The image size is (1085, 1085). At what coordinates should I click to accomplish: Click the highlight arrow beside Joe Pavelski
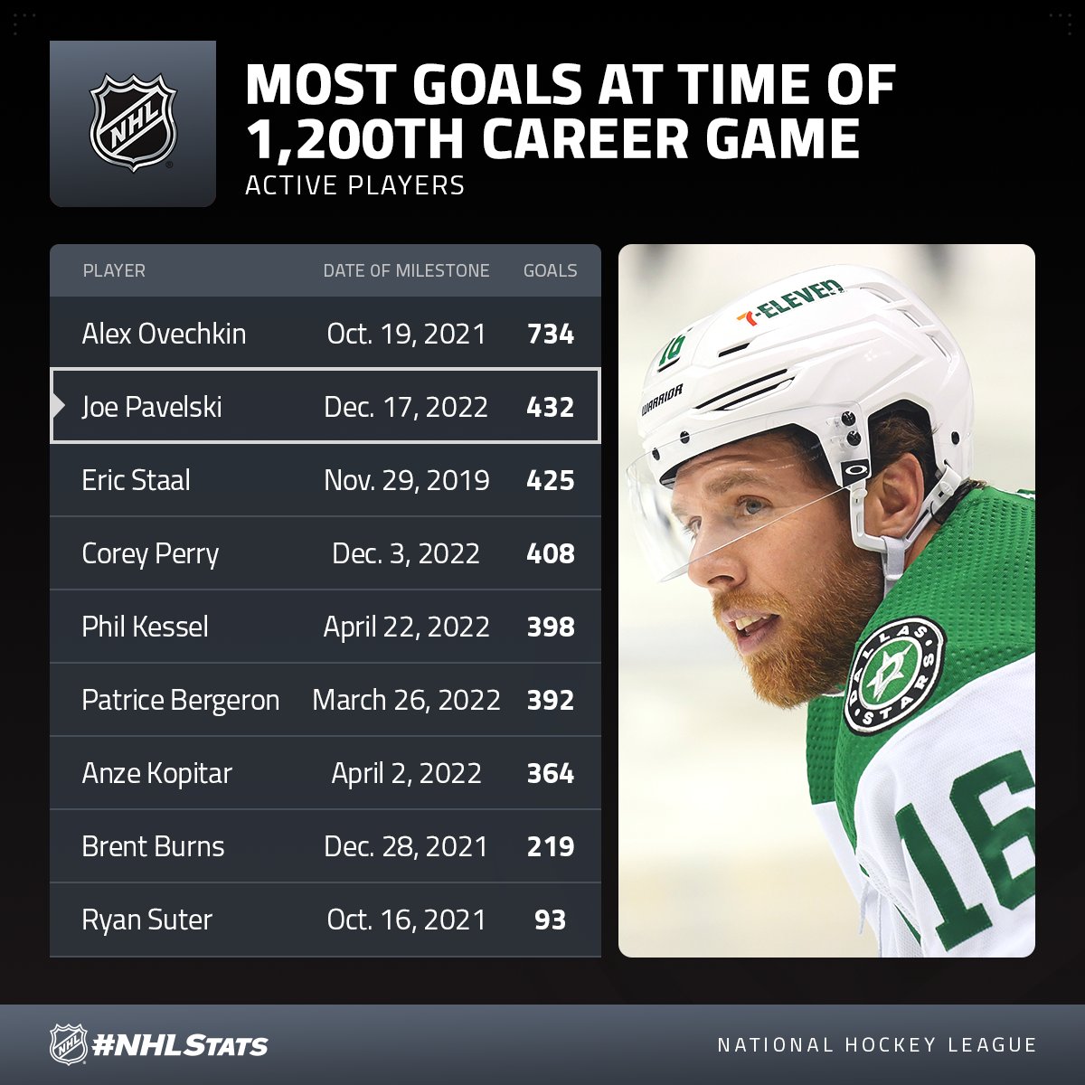(60, 406)
